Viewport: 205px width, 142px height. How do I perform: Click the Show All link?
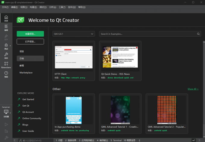pyautogui.click(x=193, y=89)
